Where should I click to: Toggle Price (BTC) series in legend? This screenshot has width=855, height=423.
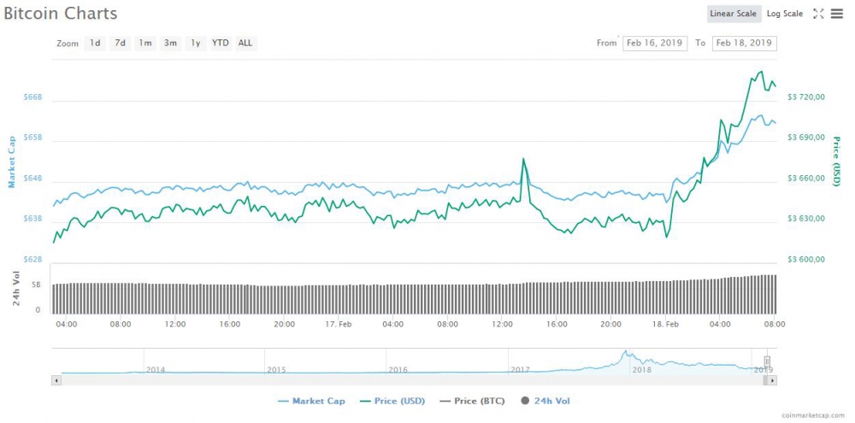pos(472,401)
